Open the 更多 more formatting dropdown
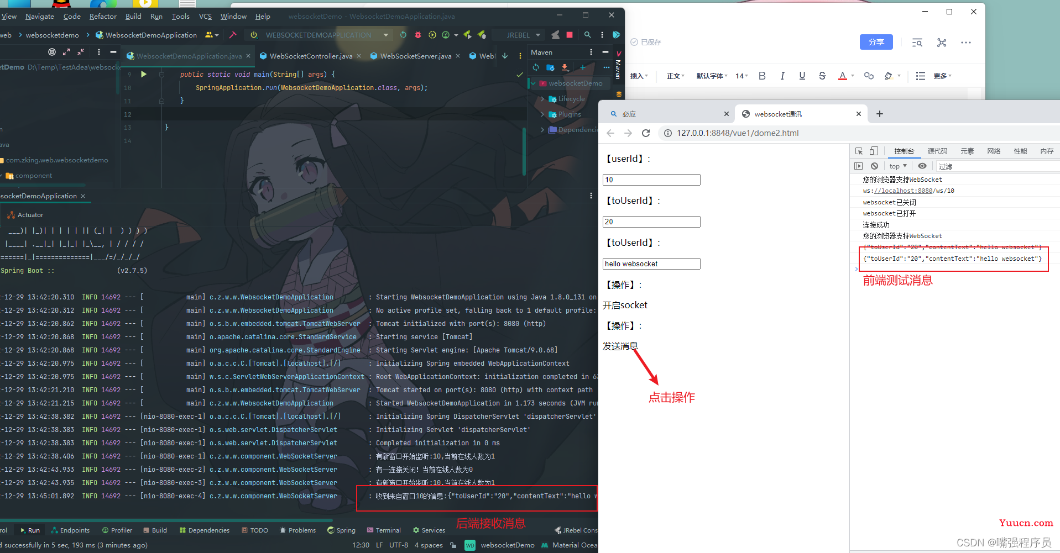Image resolution: width=1060 pixels, height=553 pixels. pos(943,76)
